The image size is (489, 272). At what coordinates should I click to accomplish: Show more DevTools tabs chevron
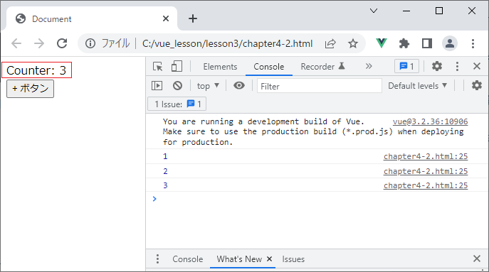point(369,66)
